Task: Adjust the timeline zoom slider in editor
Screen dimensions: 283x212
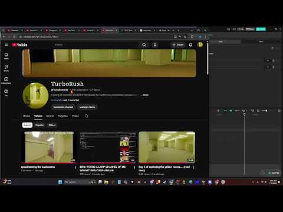Action: tap(266, 111)
